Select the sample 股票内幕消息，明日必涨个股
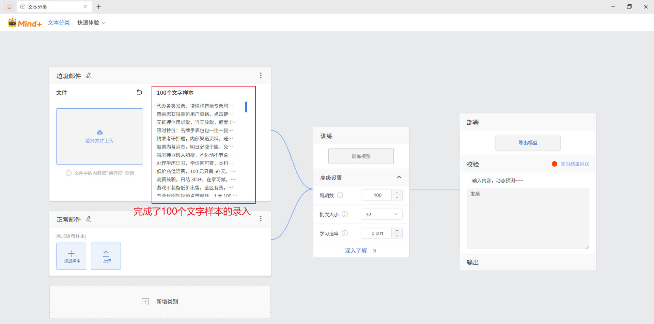Screen dimensions: 654x324 [x=195, y=147]
